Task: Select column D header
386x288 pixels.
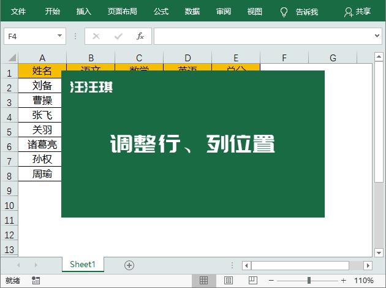Action: (187, 58)
